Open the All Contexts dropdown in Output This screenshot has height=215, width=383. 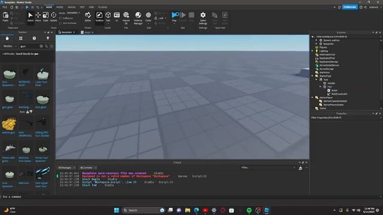click(x=88, y=168)
